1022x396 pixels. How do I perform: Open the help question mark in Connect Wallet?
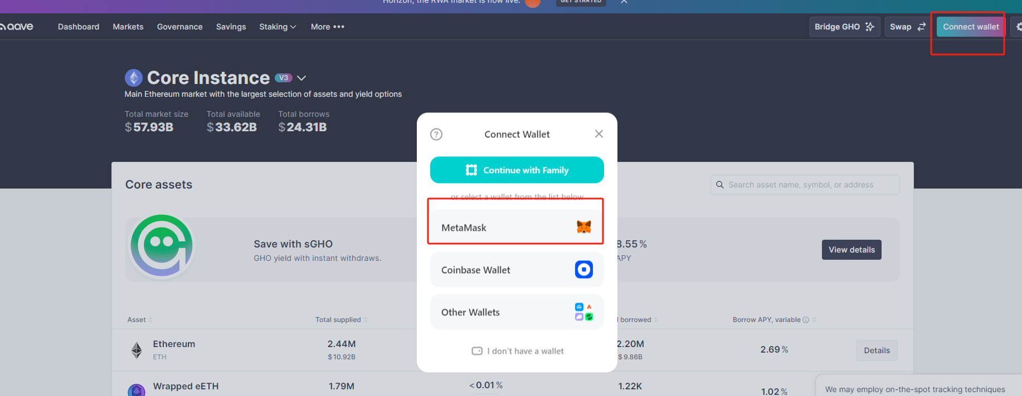pos(436,134)
